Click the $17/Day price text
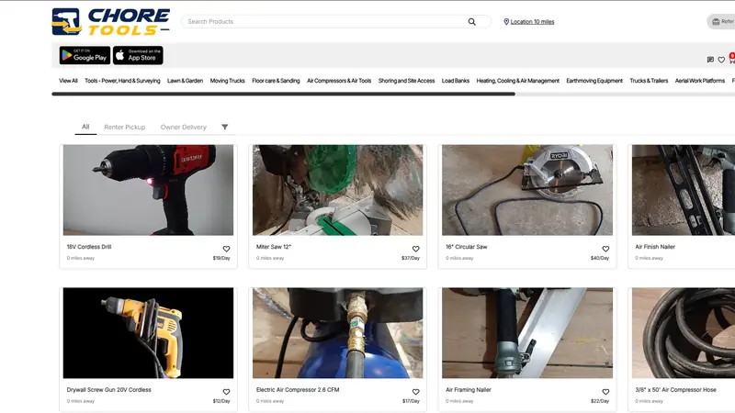This screenshot has height=413, width=735. pyautogui.click(x=411, y=401)
